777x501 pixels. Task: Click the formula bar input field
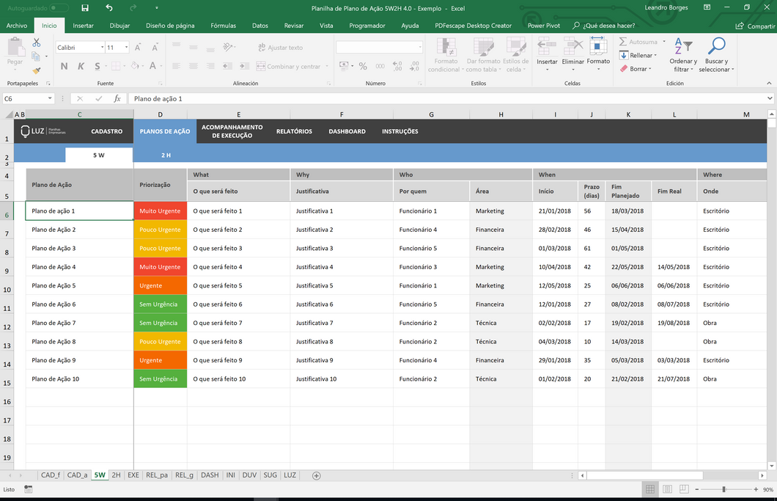click(x=447, y=99)
